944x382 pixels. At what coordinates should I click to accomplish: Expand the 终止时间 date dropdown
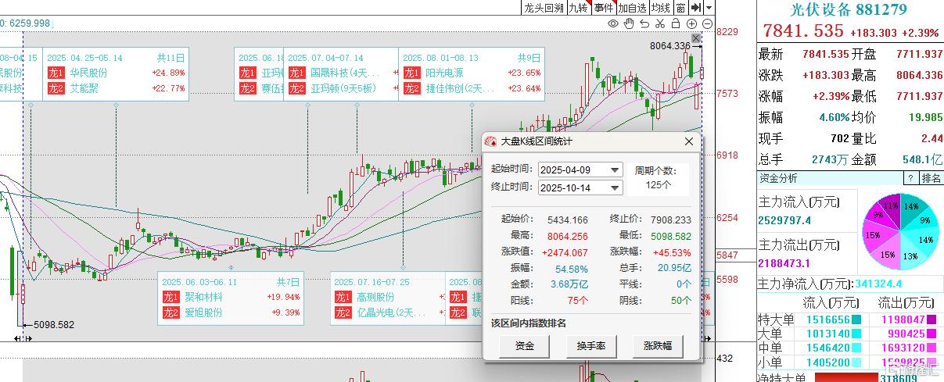click(615, 187)
